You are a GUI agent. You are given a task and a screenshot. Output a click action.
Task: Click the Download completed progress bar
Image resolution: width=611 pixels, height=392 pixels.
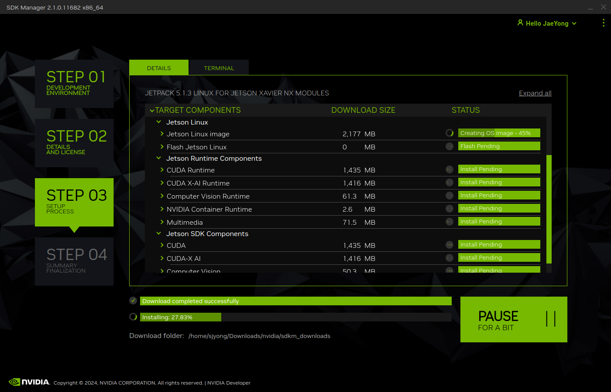coord(296,301)
